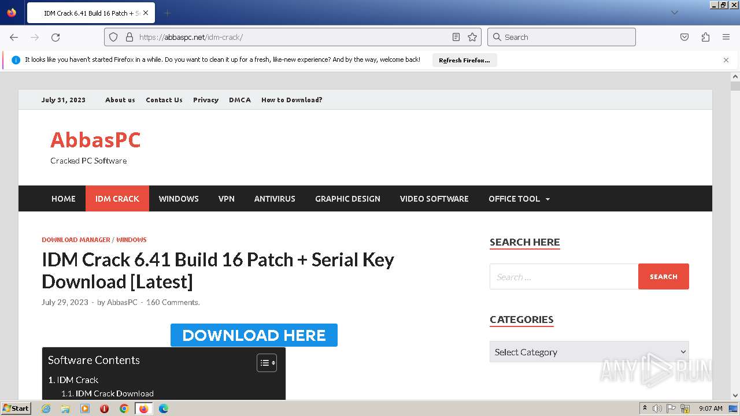Launch Microsoft Edge from taskbar
The height and width of the screenshot is (416, 740).
pos(164,408)
